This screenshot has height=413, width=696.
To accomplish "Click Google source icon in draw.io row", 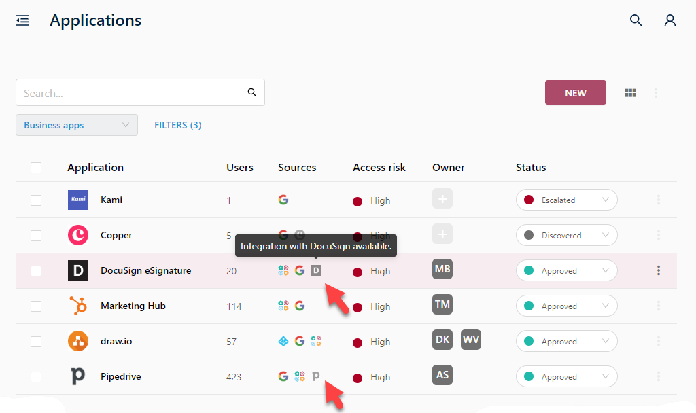I will coord(300,341).
